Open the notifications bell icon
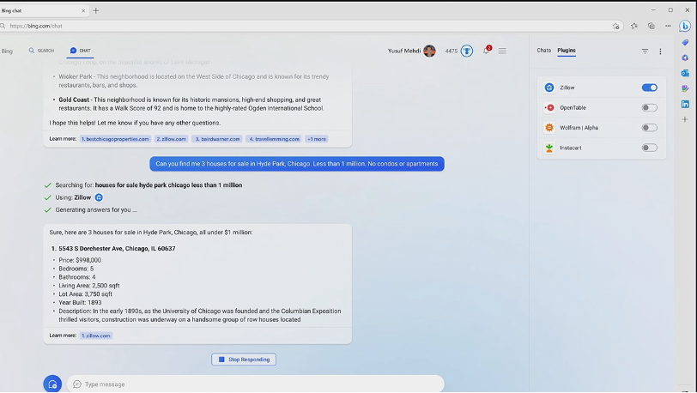Screen dimensions: 697x393 pos(486,51)
